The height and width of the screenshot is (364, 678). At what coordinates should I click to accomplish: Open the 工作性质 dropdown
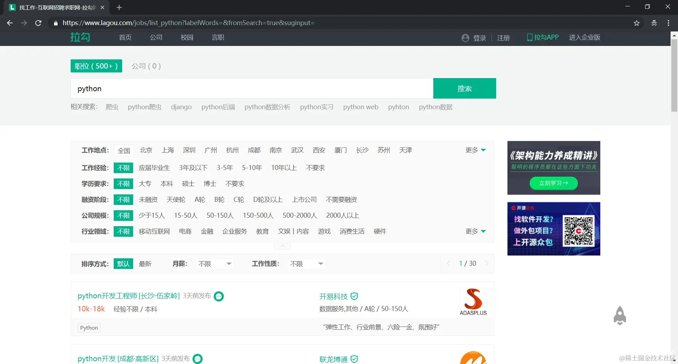pos(306,264)
